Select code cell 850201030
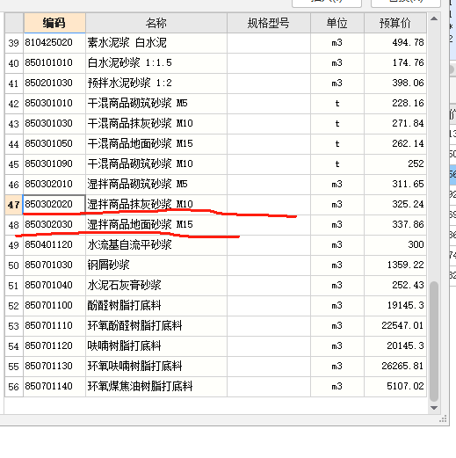 pyautogui.click(x=54, y=84)
